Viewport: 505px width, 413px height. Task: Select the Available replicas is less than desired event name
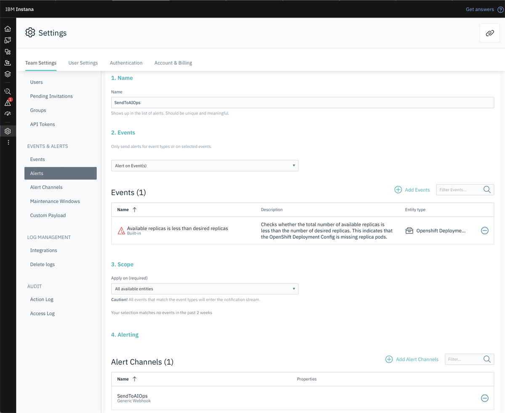click(x=178, y=228)
